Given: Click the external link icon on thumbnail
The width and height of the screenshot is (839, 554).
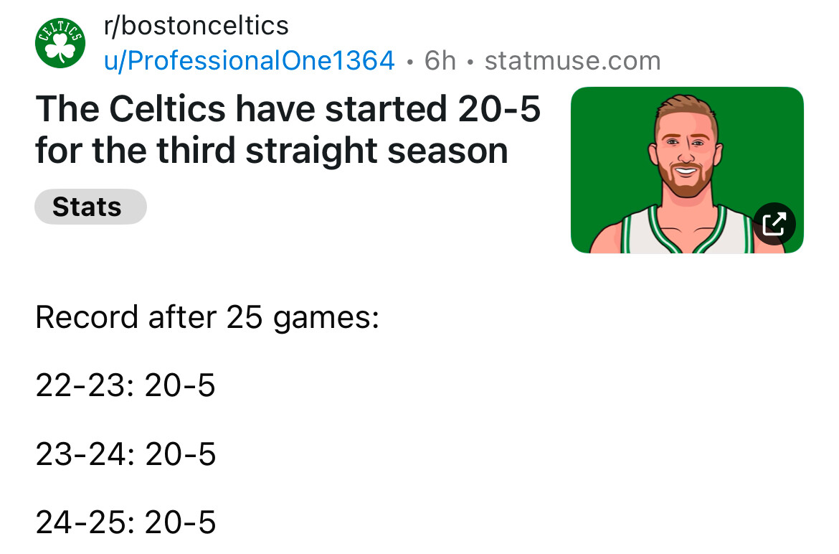Looking at the screenshot, I should click(774, 224).
